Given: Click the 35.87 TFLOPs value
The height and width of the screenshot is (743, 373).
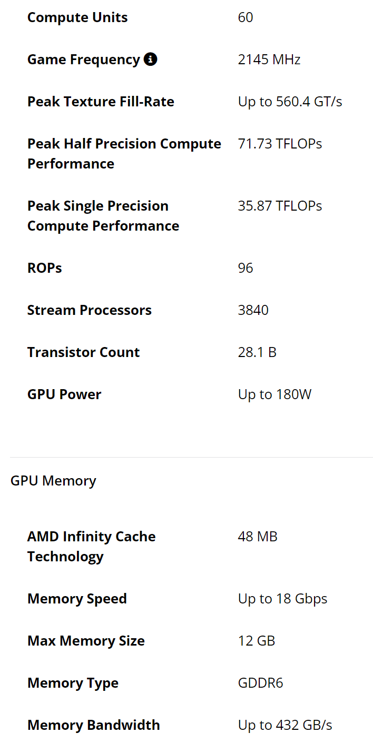Looking at the screenshot, I should 280,206.
